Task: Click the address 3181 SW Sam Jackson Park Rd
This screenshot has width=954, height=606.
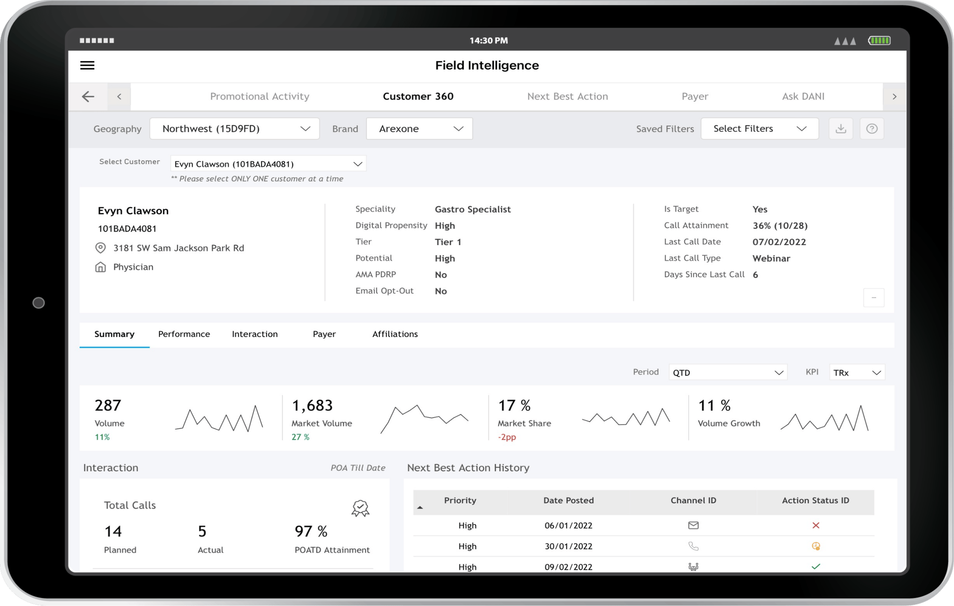Action: (x=178, y=248)
